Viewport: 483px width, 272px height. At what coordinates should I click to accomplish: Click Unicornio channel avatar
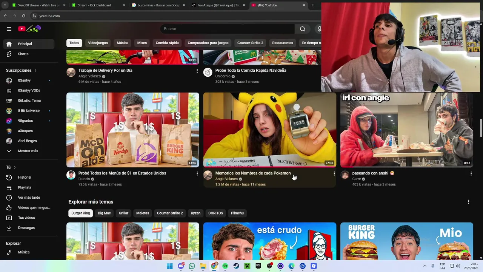[x=208, y=72]
